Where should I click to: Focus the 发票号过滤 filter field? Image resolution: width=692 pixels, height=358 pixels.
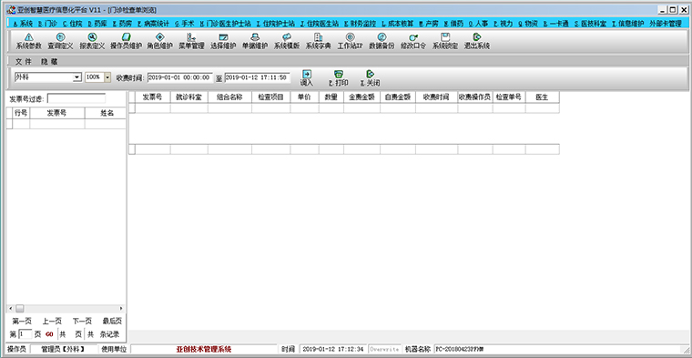76,99
